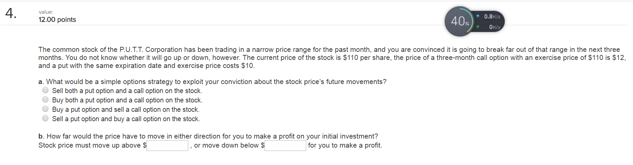Image resolution: width=633 pixels, height=165 pixels.
Task: Choose "Buy both a put option and a call option" radio
Action: 45,100
